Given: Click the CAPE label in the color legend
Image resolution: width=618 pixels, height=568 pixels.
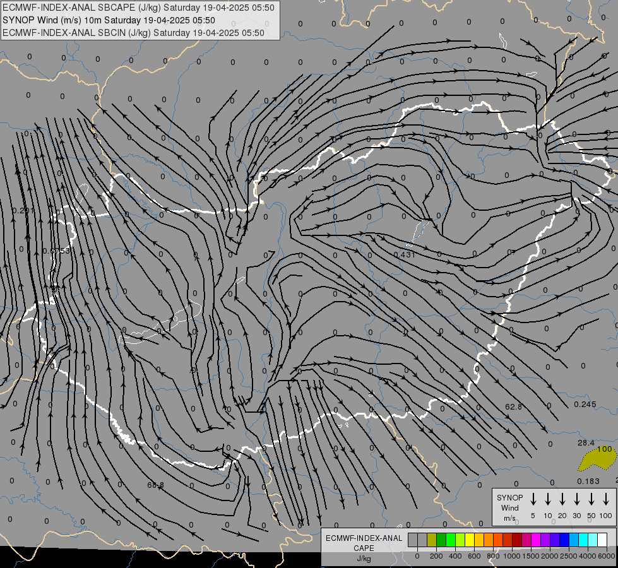Looking at the screenshot, I should (x=364, y=548).
